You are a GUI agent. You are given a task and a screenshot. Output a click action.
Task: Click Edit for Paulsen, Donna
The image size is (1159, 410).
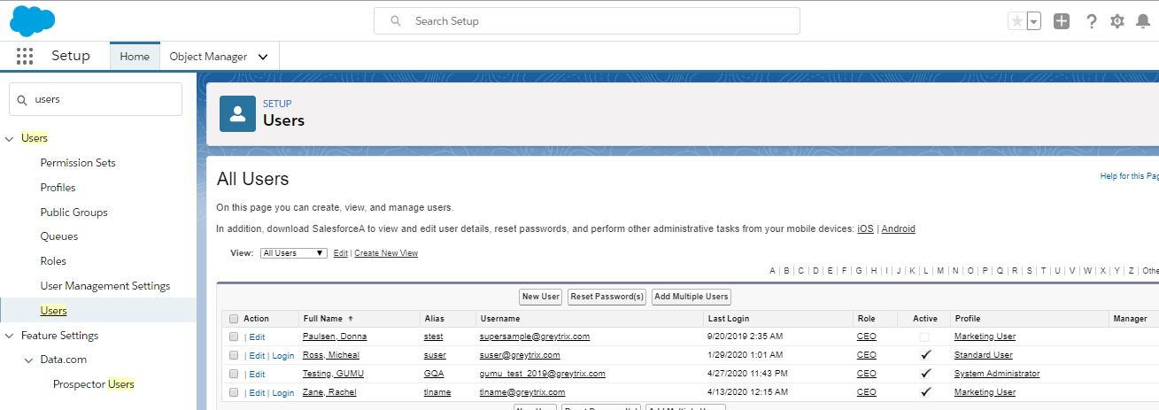click(257, 337)
